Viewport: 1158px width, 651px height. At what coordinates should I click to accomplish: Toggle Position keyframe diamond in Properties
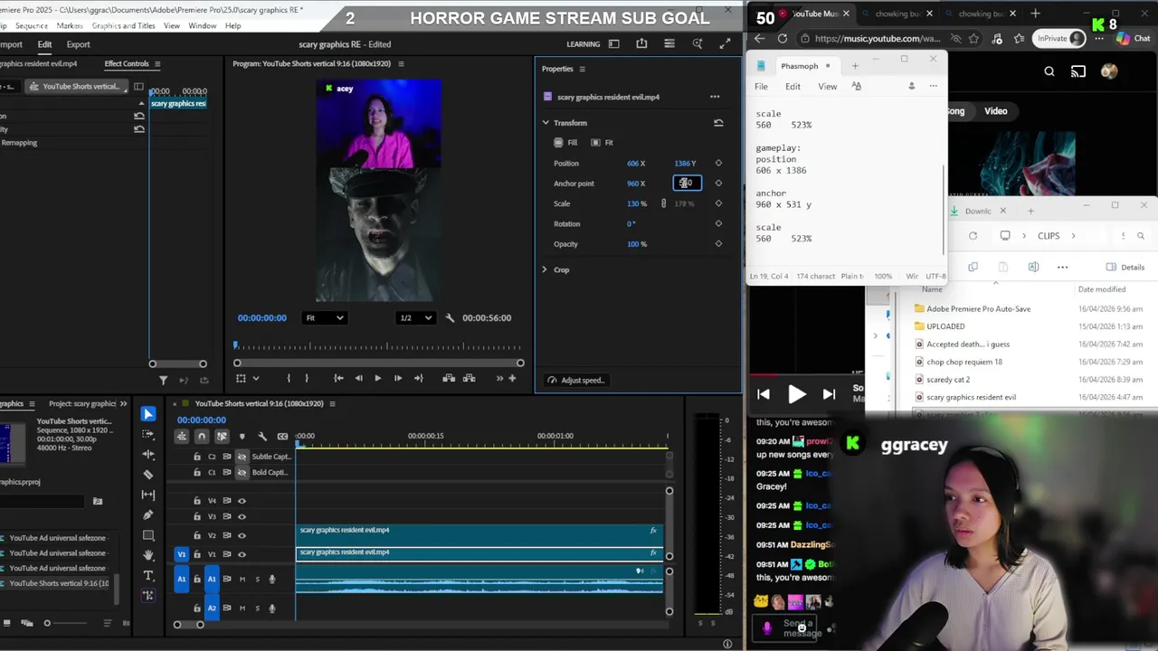coord(718,164)
